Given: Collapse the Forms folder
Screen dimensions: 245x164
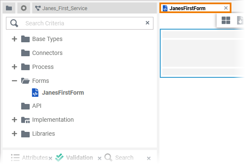Looking at the screenshot, I should coord(14,81).
